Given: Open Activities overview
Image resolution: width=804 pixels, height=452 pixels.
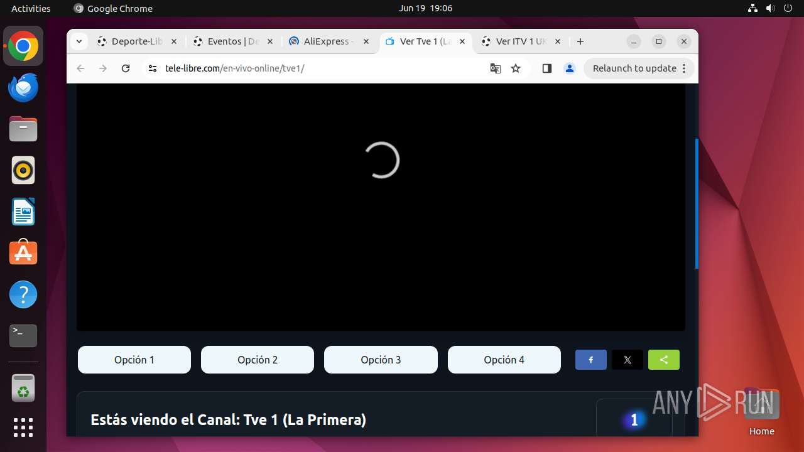Looking at the screenshot, I should coord(31,8).
